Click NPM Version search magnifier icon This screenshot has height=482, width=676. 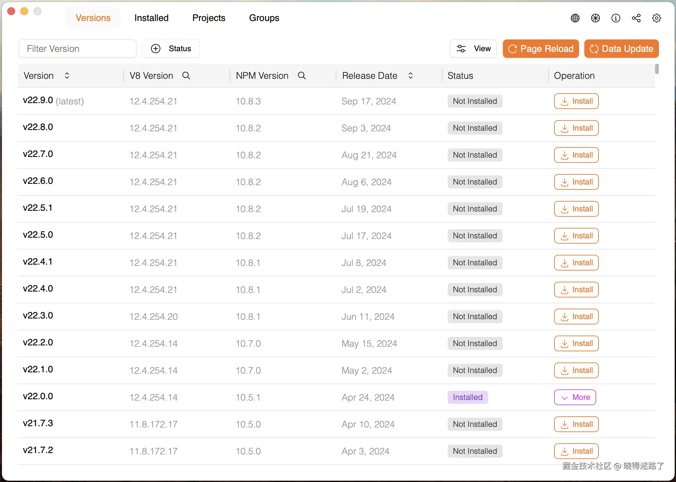click(x=302, y=76)
